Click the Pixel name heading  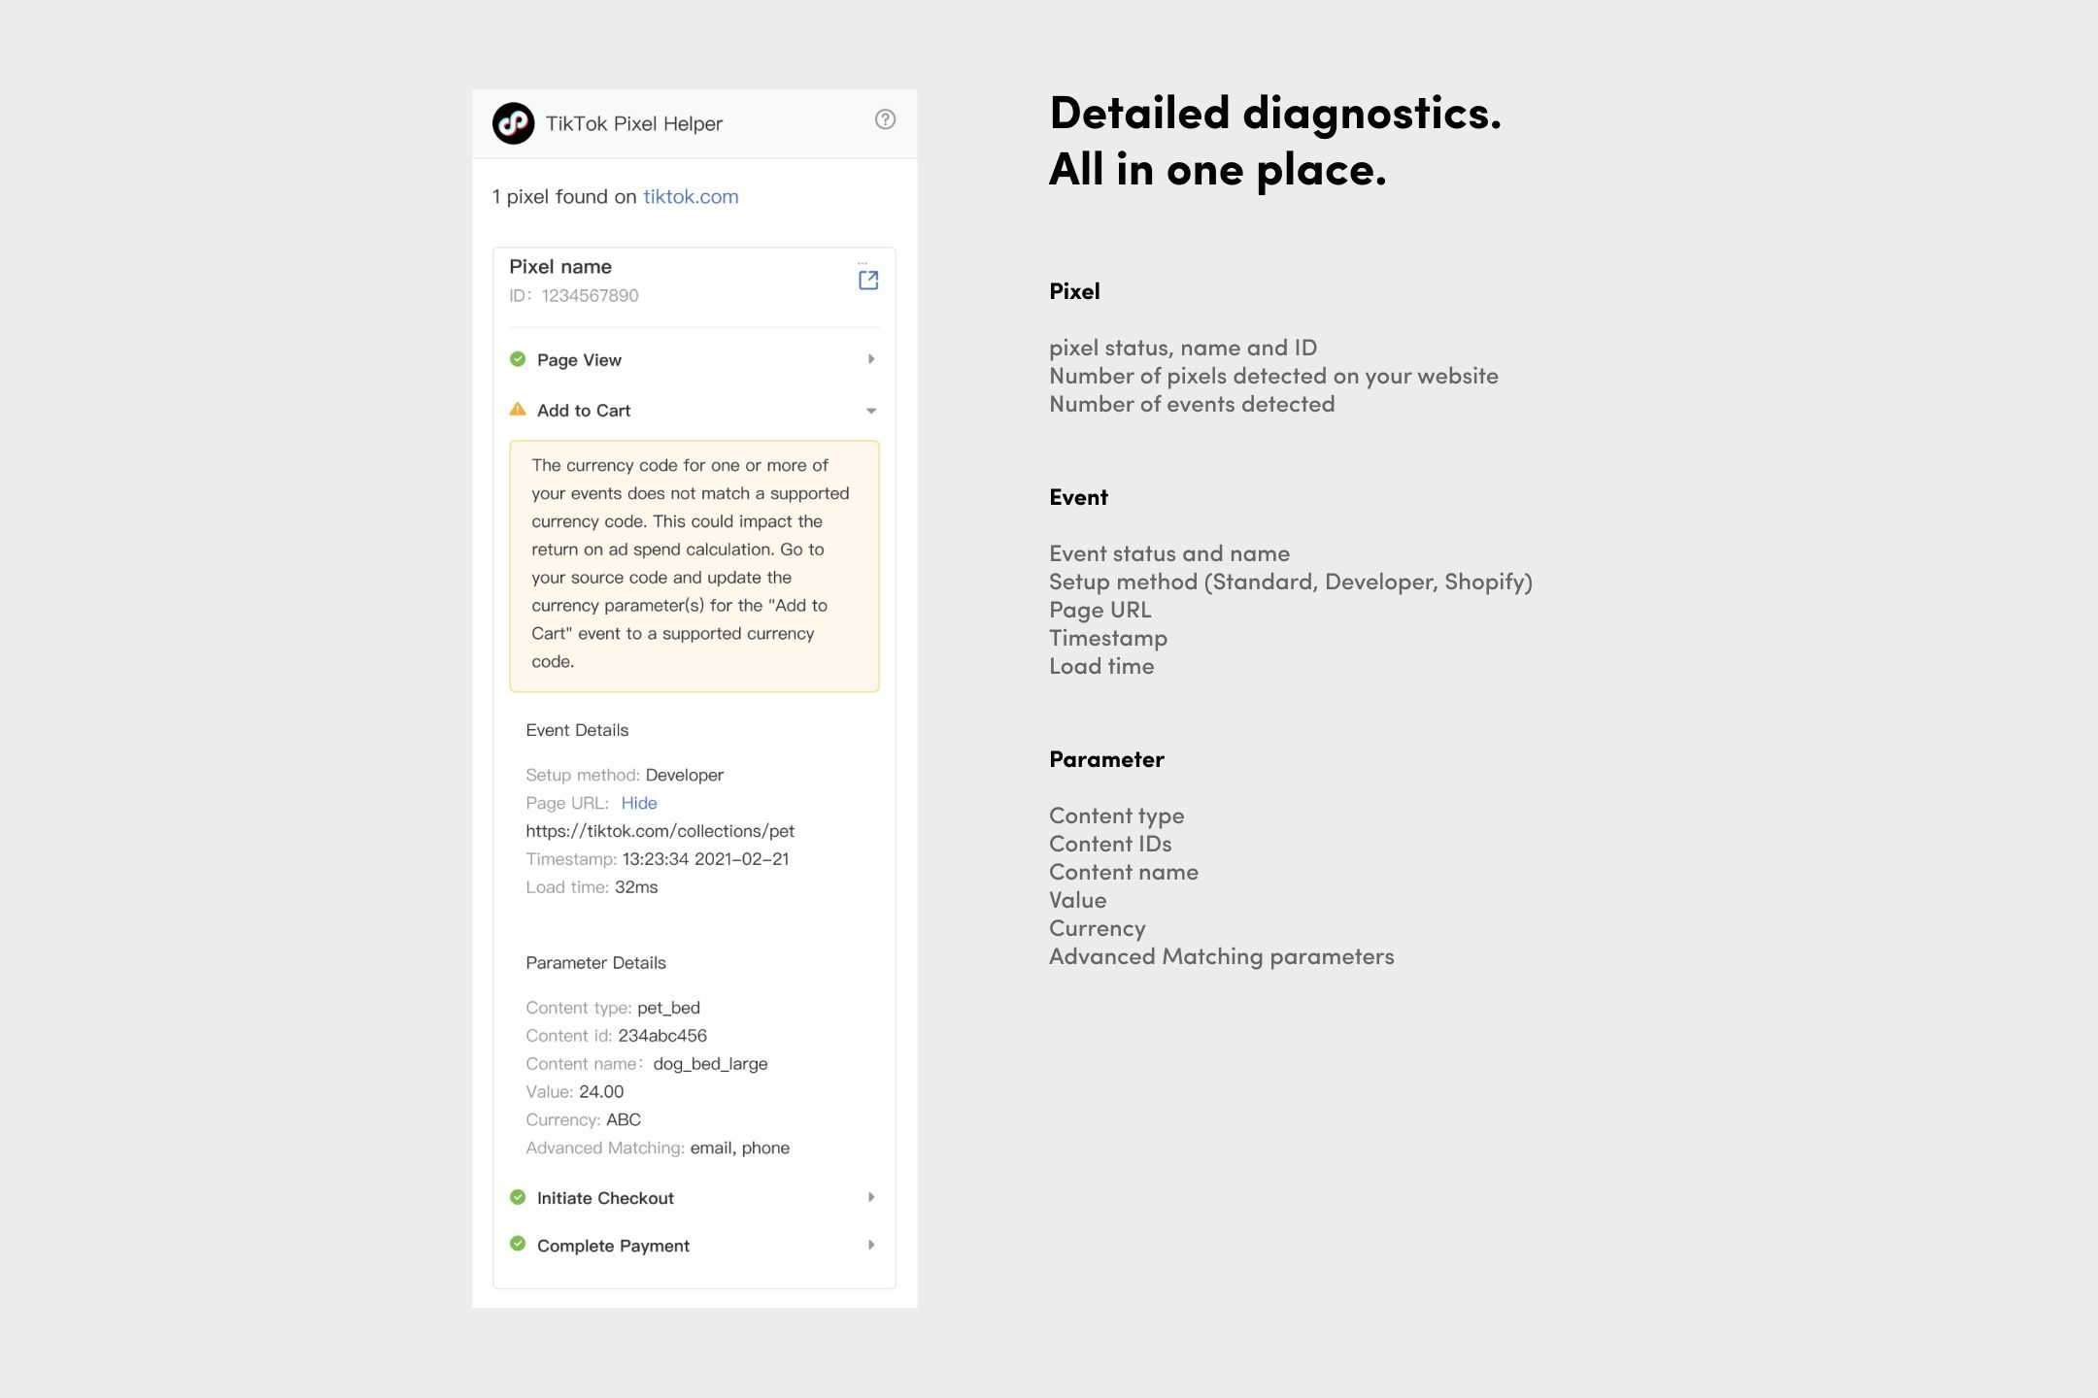(x=560, y=267)
